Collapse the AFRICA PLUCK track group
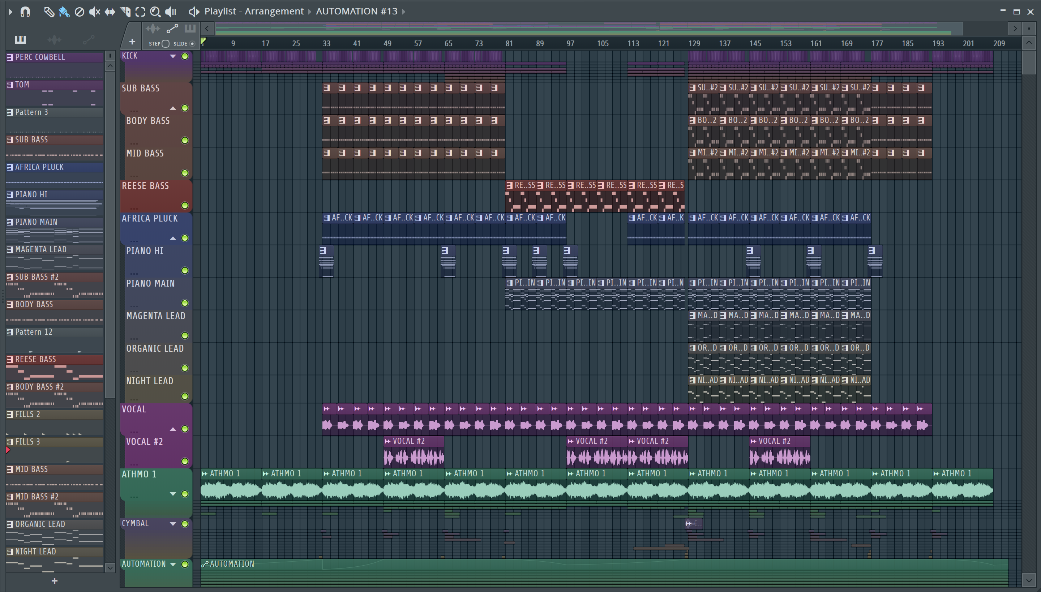Screen dimensions: 1041x592 173,238
